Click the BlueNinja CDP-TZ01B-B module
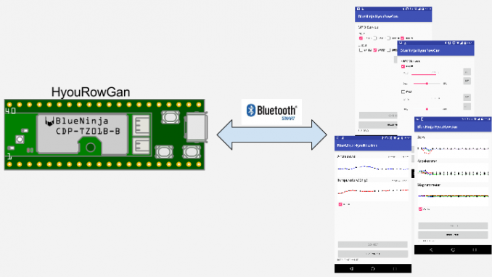 (83, 135)
